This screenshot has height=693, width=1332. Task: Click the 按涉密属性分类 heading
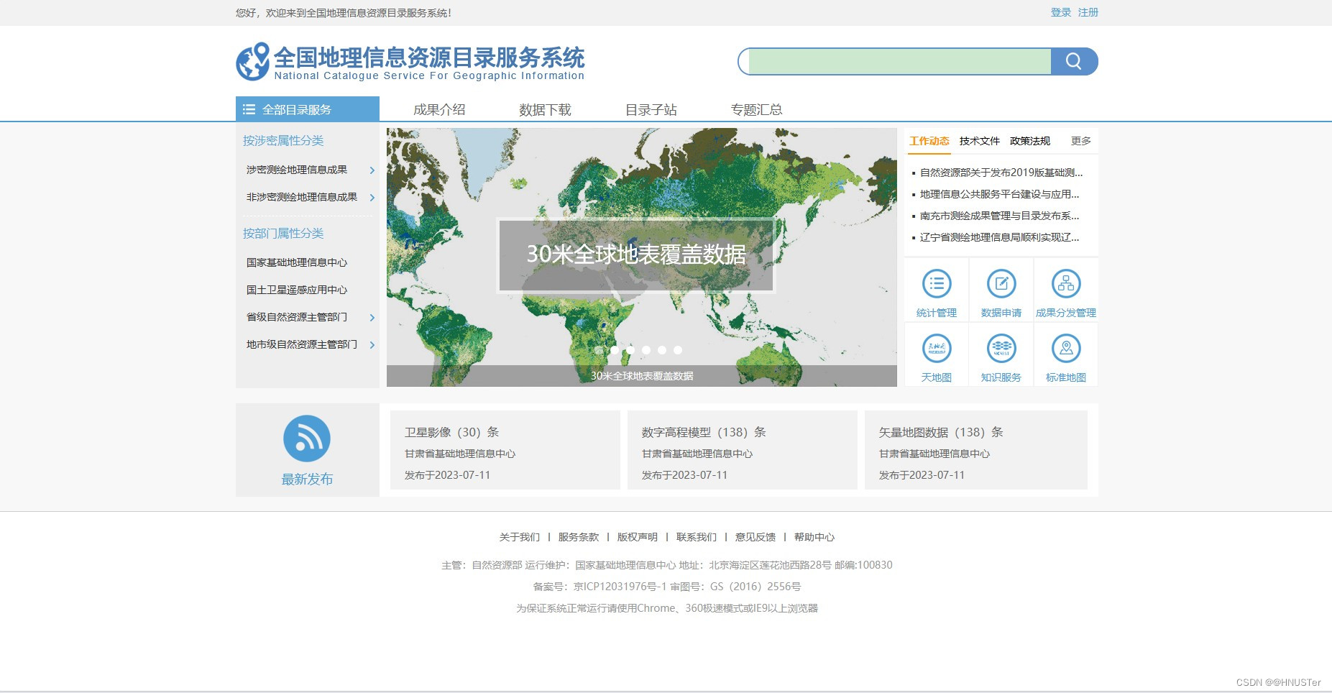pos(283,141)
